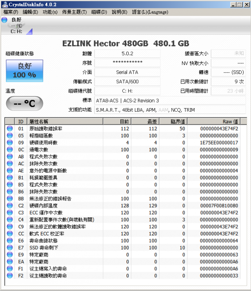Viewport: 251px width, 291px height.
Task: Click the ATA8-ACS | ACS-2 Revision 3 field
Action: click(x=170, y=100)
